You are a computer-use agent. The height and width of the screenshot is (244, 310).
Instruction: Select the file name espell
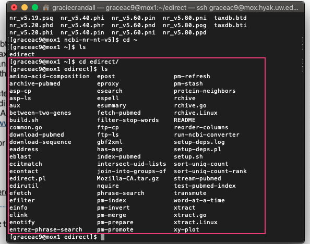click(108, 98)
